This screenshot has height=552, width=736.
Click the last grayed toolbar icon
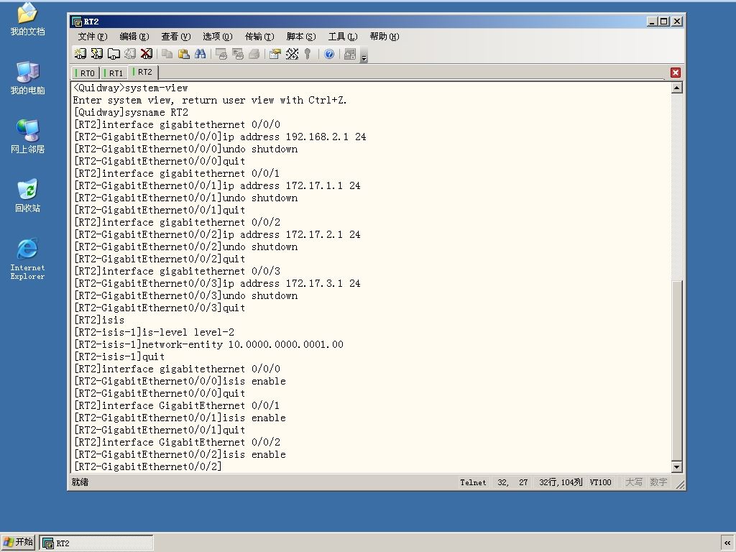tap(350, 54)
